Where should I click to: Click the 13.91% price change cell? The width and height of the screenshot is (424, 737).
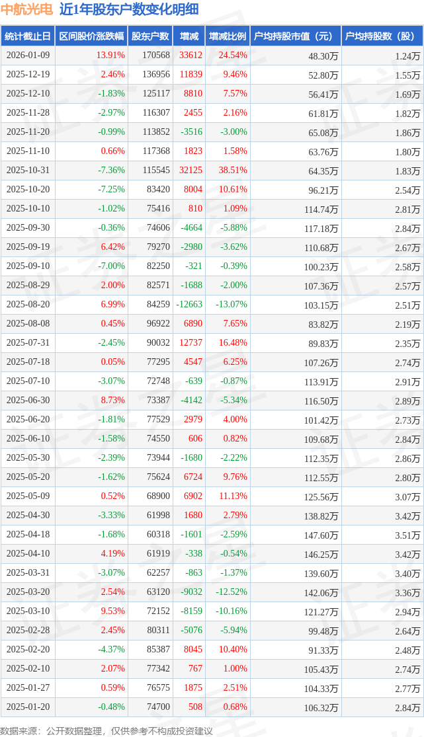(x=110, y=56)
